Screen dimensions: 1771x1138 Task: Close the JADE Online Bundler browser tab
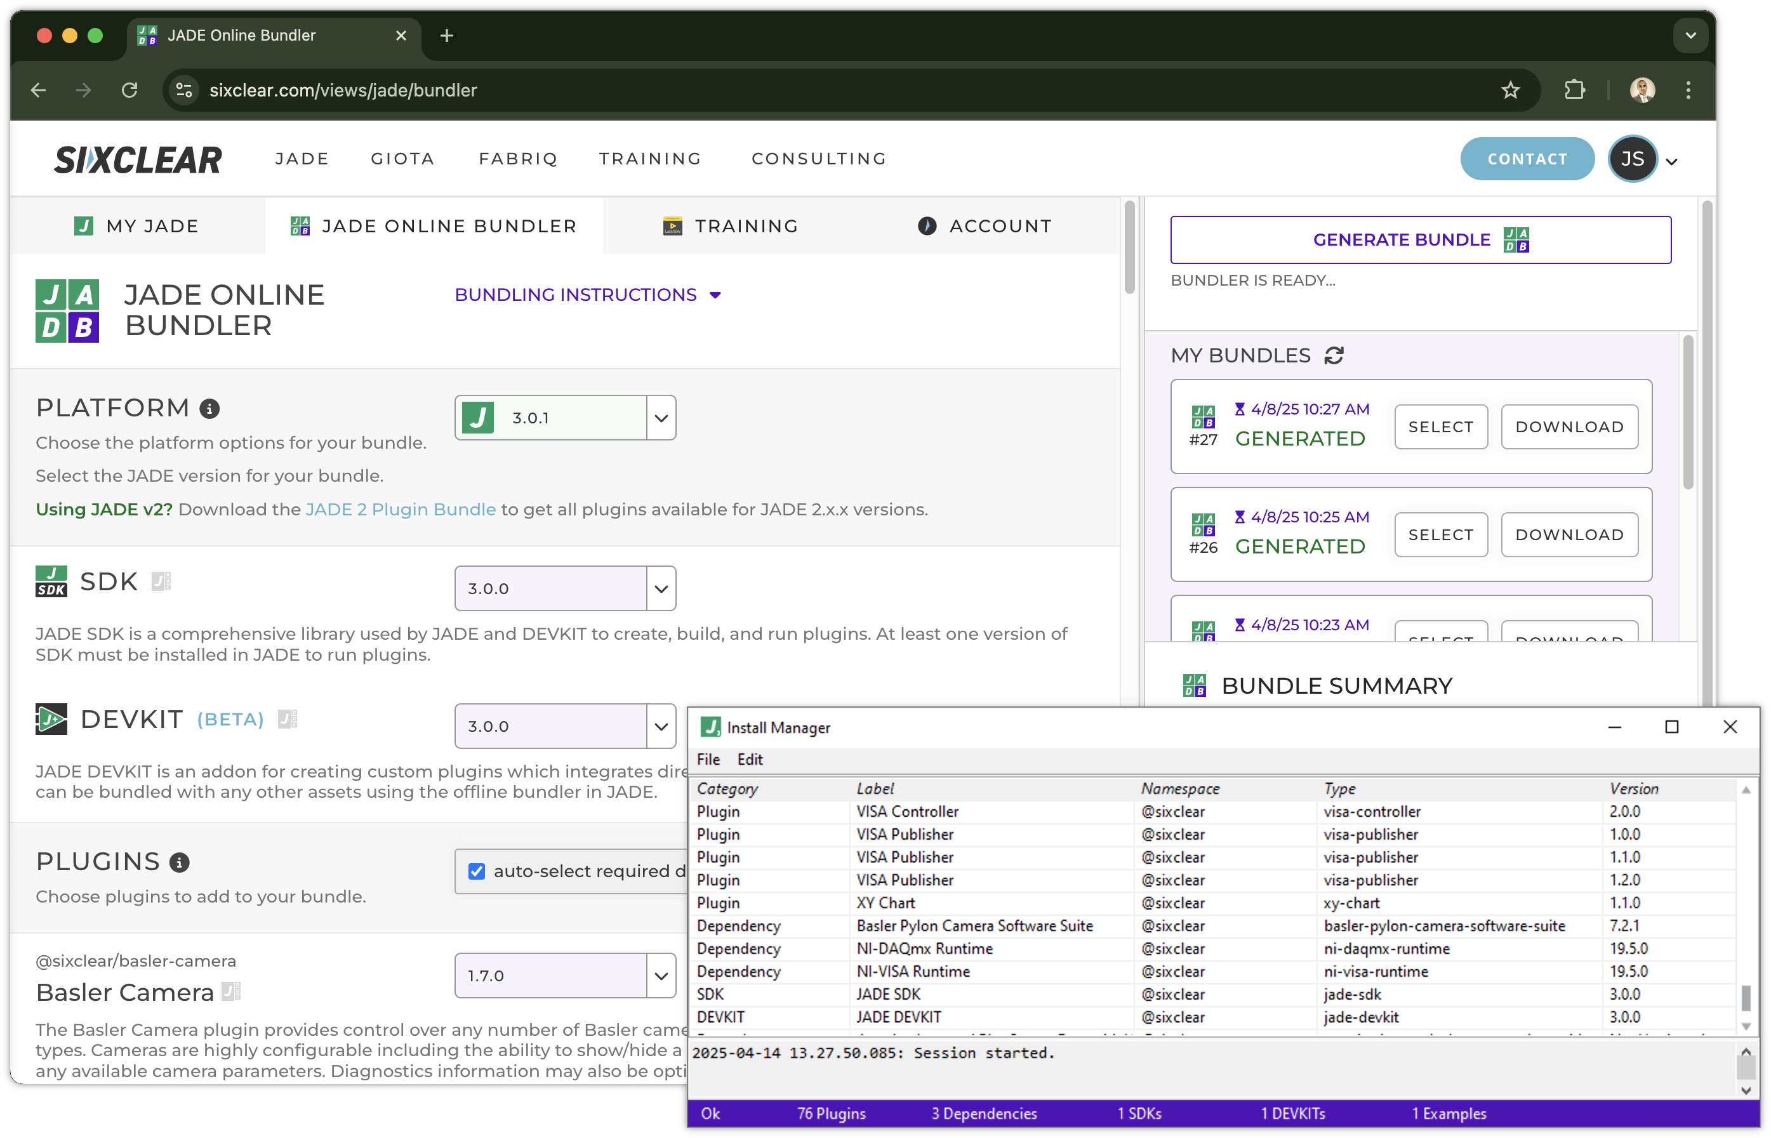point(401,36)
